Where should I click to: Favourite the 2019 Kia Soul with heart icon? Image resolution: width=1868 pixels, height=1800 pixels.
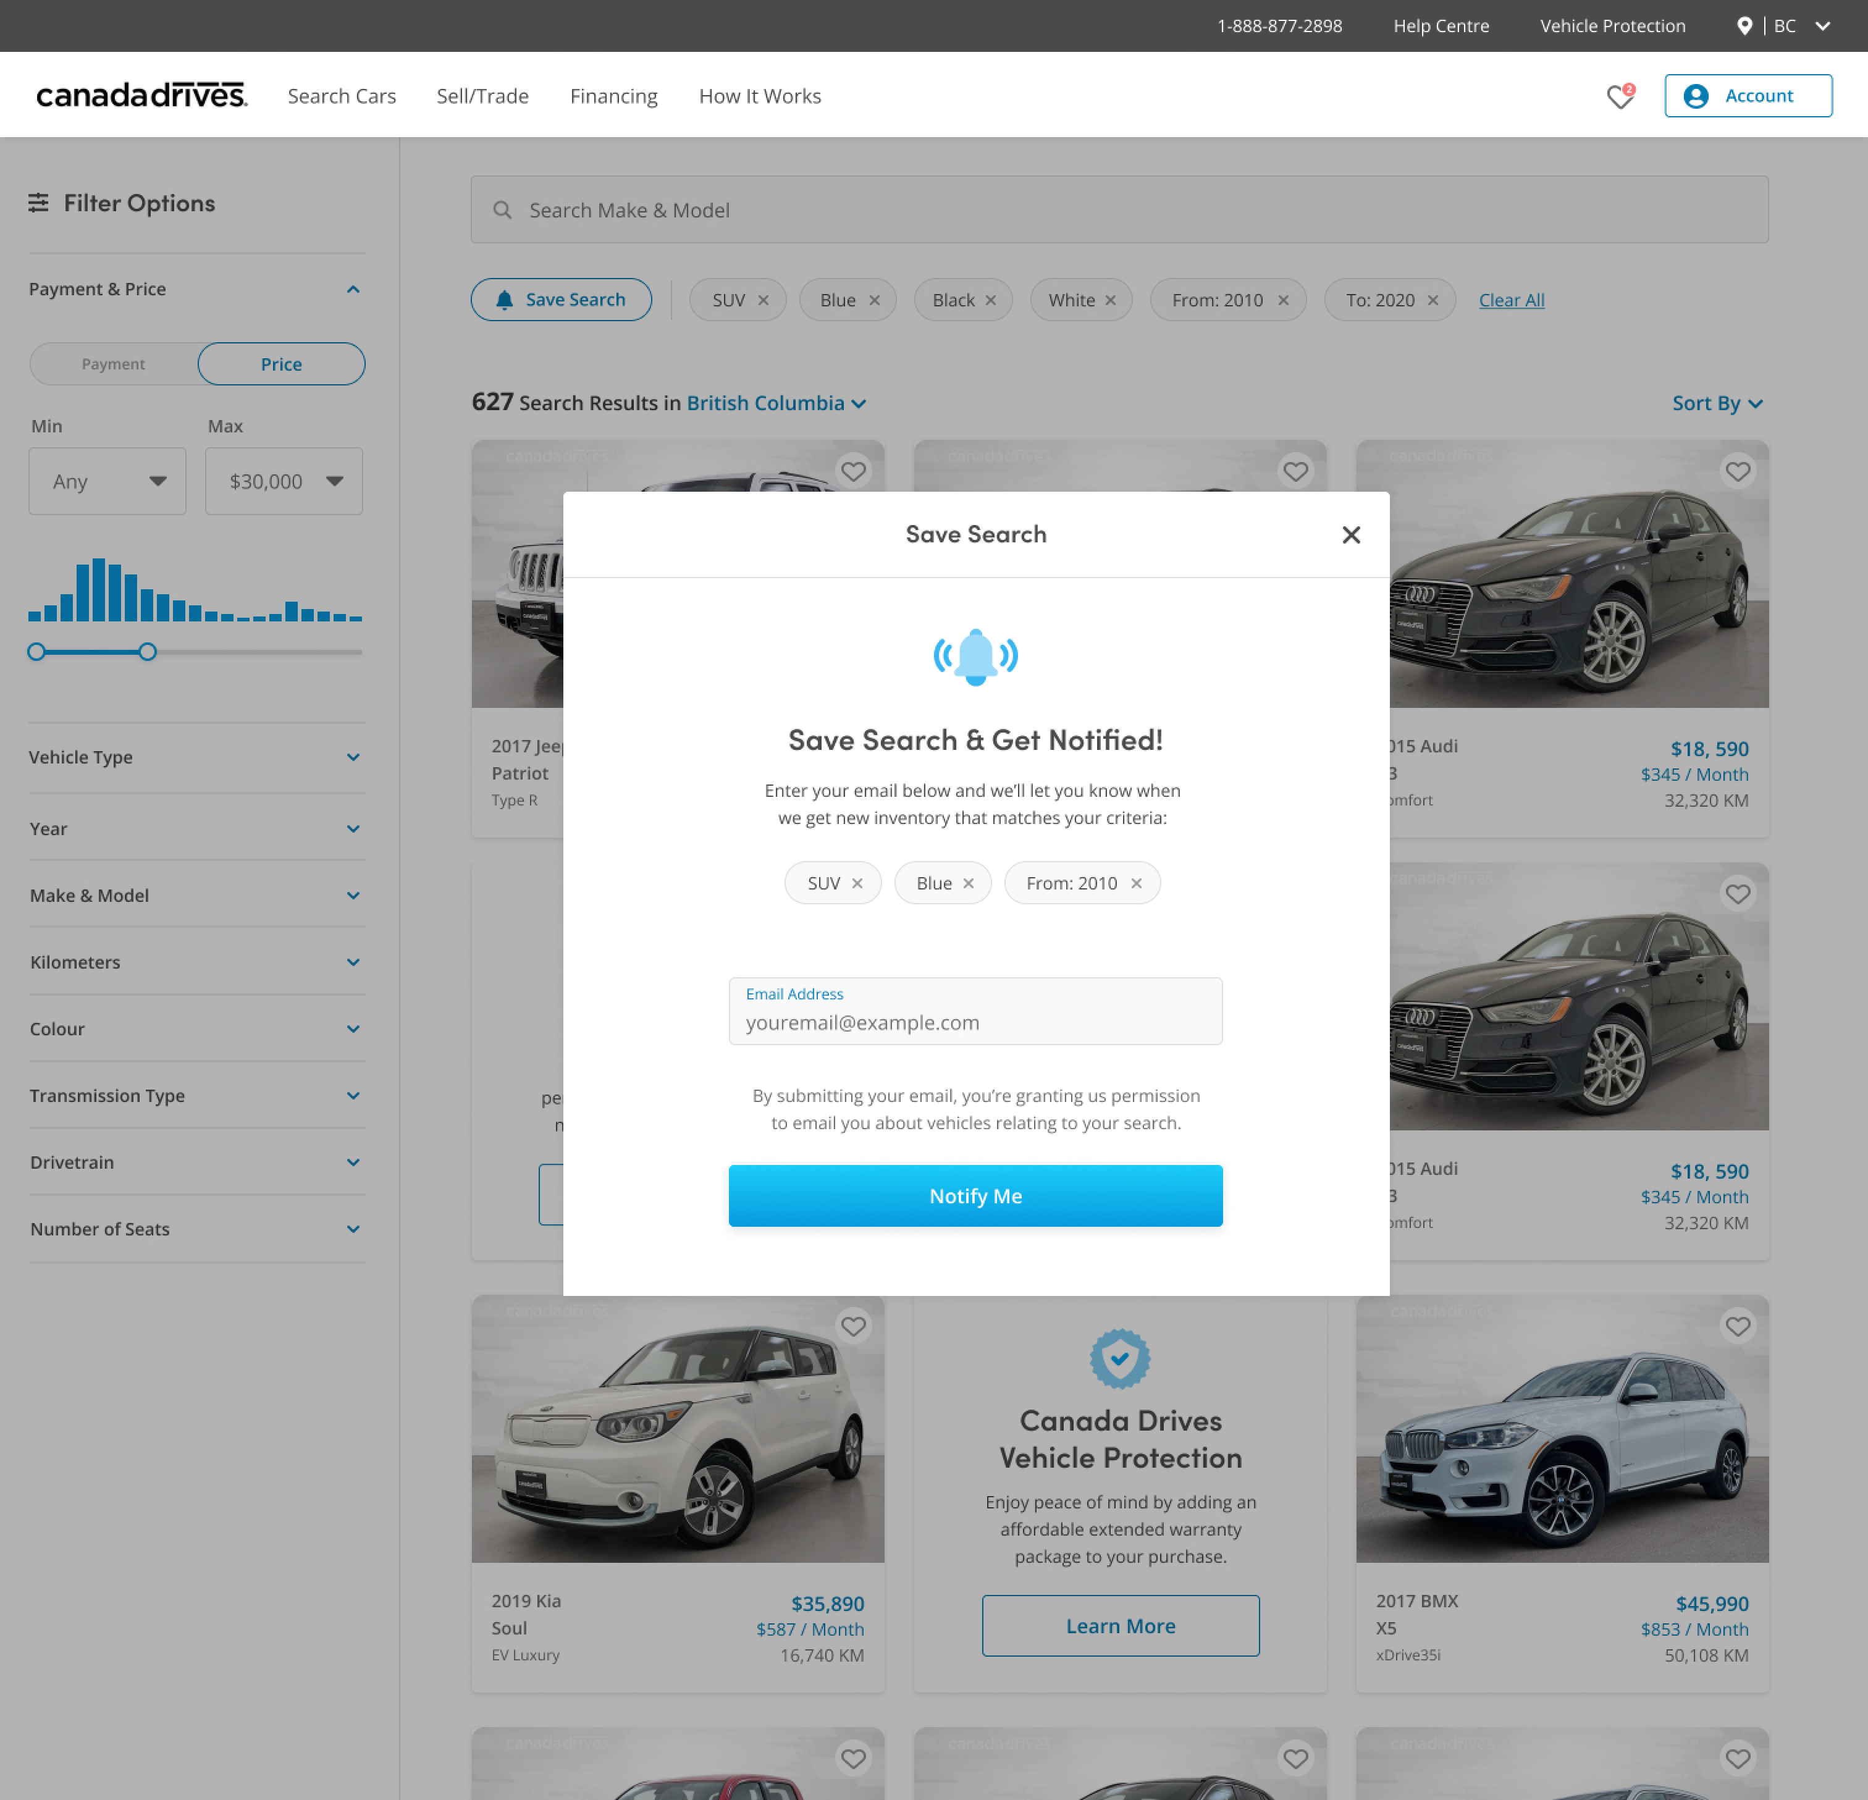click(x=853, y=1326)
